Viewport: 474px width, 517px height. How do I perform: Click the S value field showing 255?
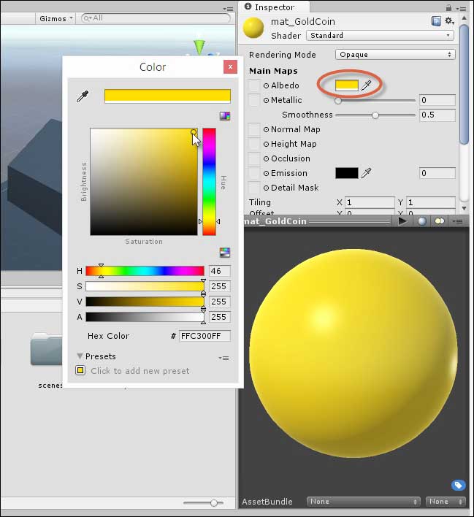(220, 286)
